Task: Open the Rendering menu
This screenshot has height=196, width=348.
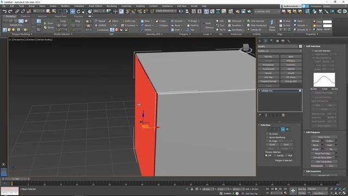Action: coord(111,6)
